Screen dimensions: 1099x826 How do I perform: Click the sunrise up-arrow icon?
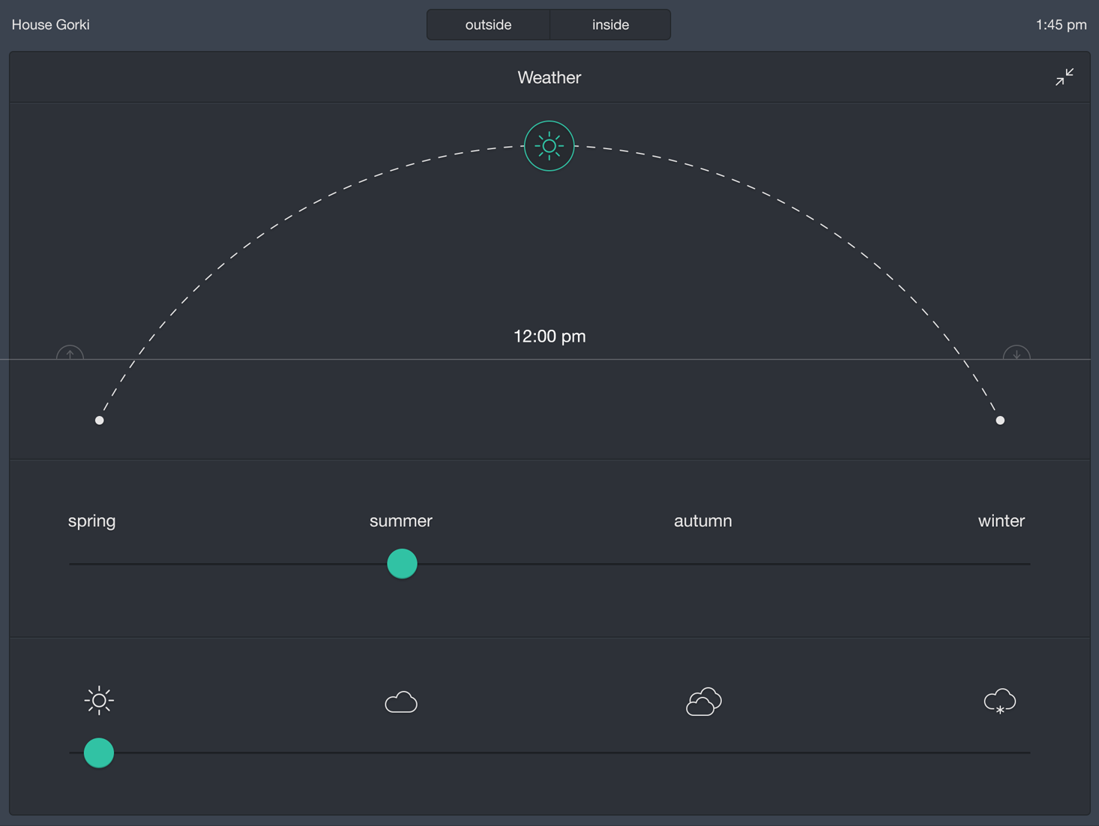pos(70,353)
